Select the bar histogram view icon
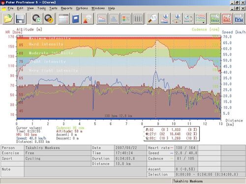This screenshot has width=246, height=184. [x=114, y=19]
